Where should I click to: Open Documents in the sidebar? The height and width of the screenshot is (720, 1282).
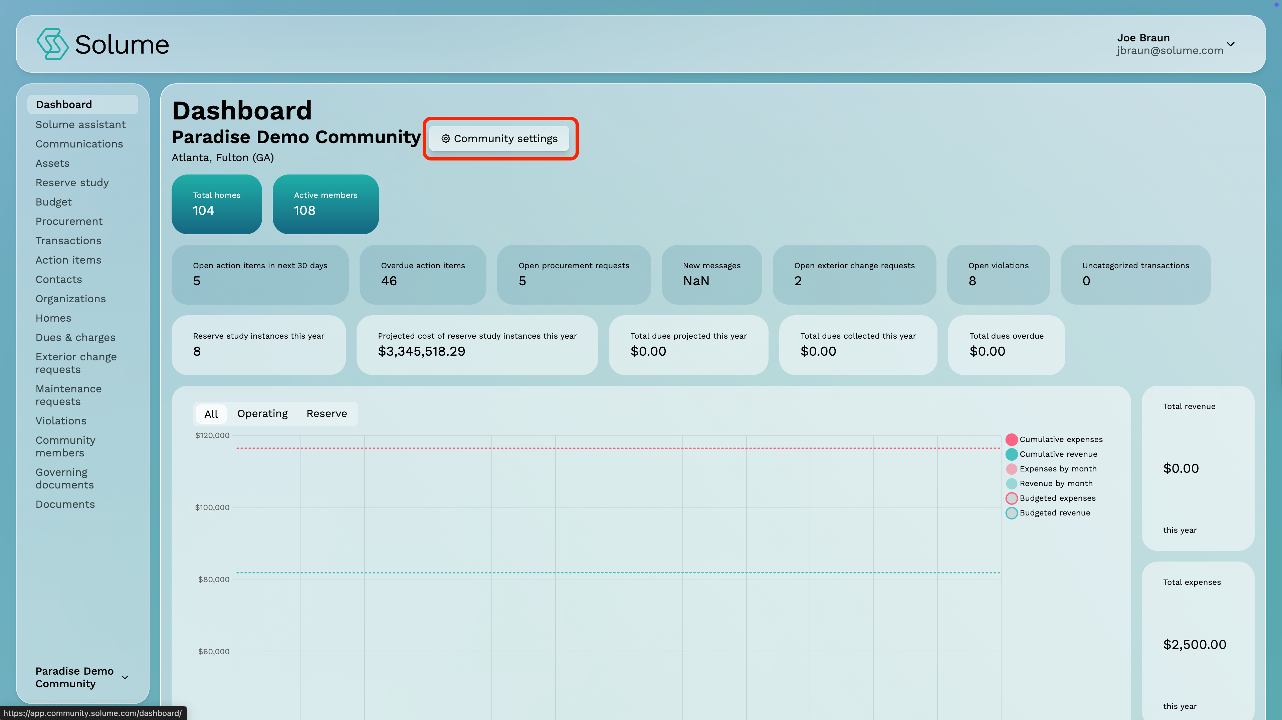tap(65, 504)
